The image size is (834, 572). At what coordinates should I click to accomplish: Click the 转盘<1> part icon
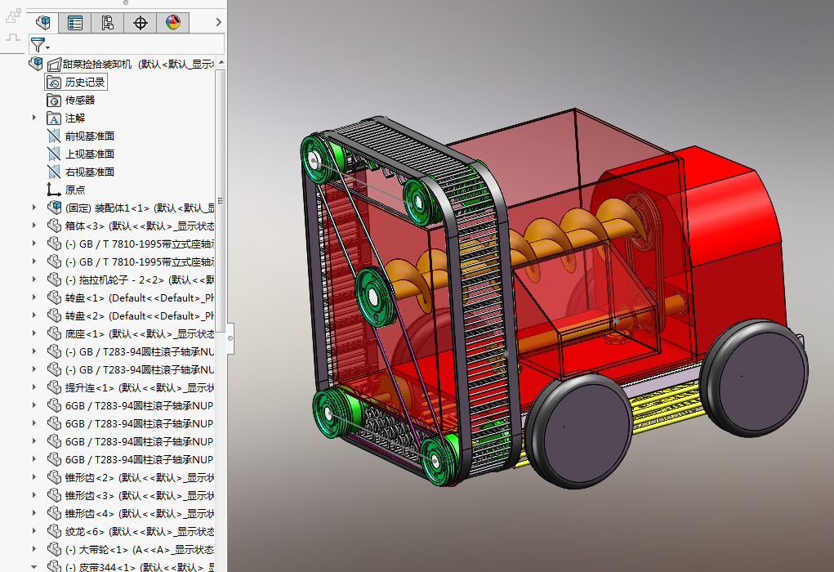(54, 297)
